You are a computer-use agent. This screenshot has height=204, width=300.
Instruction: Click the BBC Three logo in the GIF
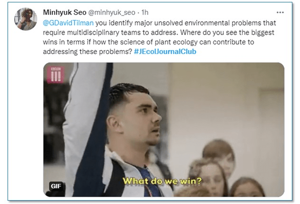pyautogui.click(x=55, y=74)
